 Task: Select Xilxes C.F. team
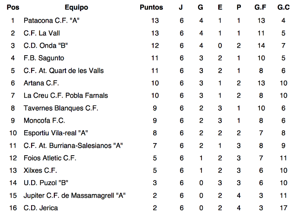(40, 170)
